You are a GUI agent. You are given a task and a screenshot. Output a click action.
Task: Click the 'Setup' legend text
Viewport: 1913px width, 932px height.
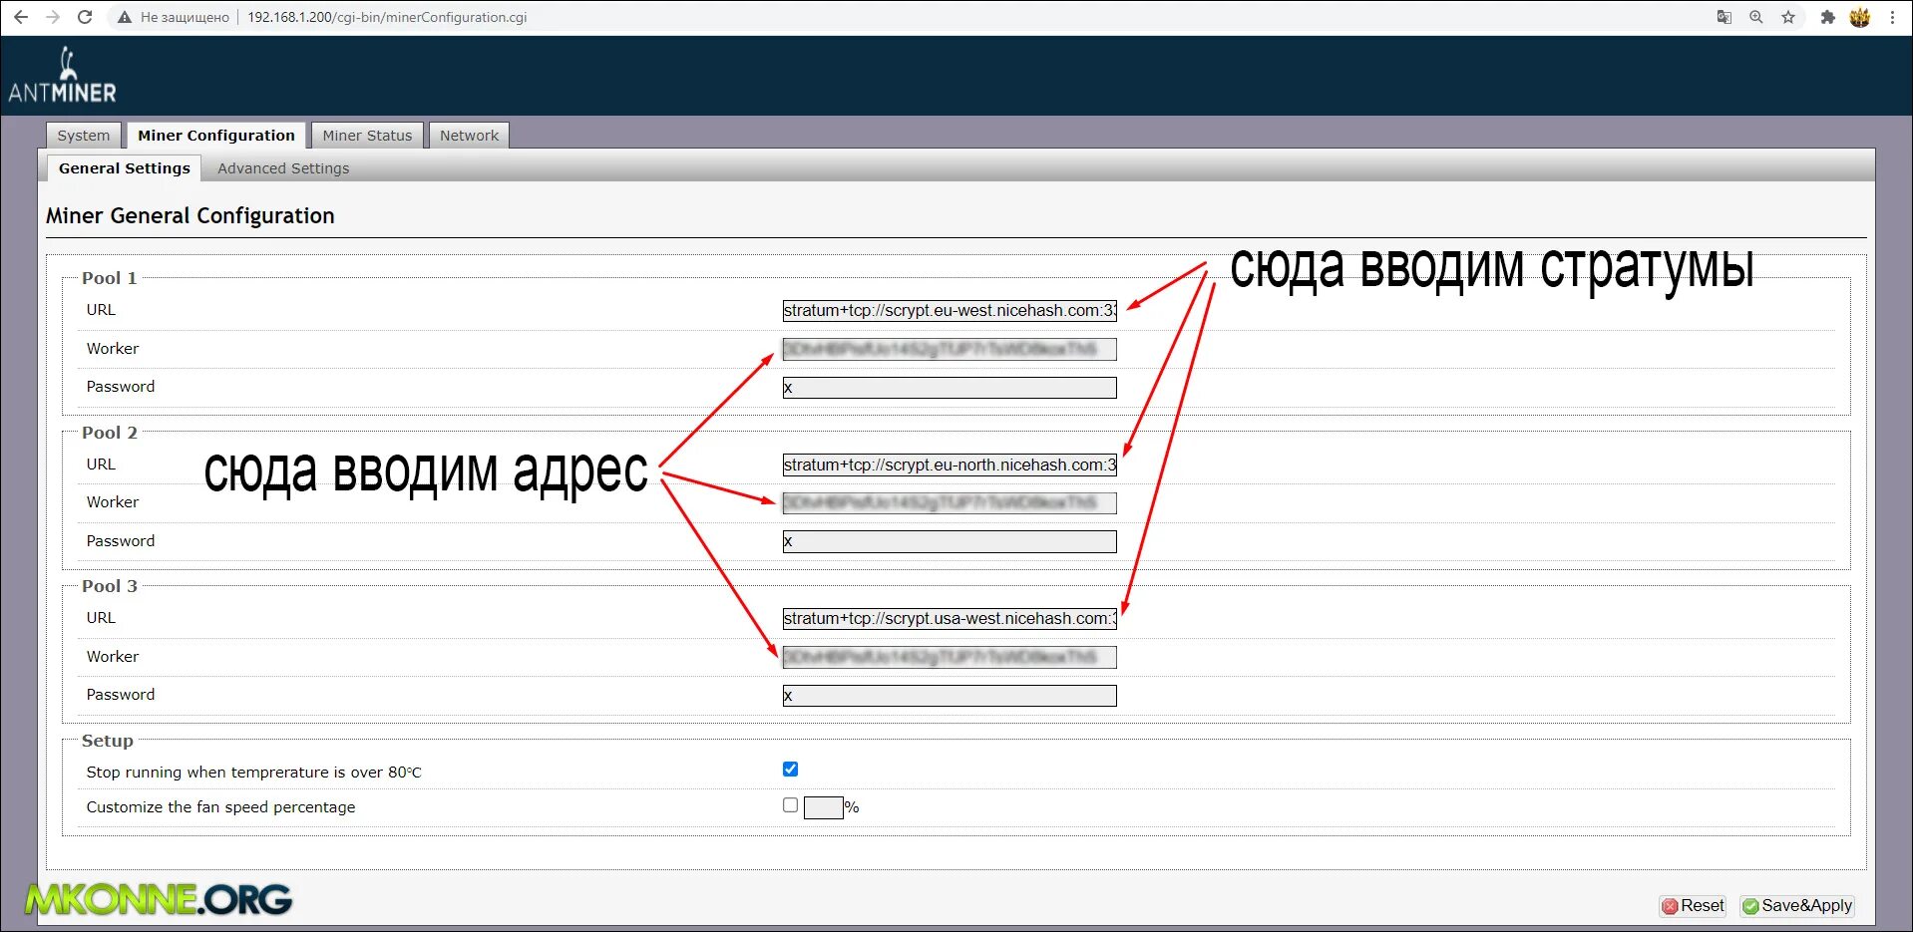click(107, 741)
